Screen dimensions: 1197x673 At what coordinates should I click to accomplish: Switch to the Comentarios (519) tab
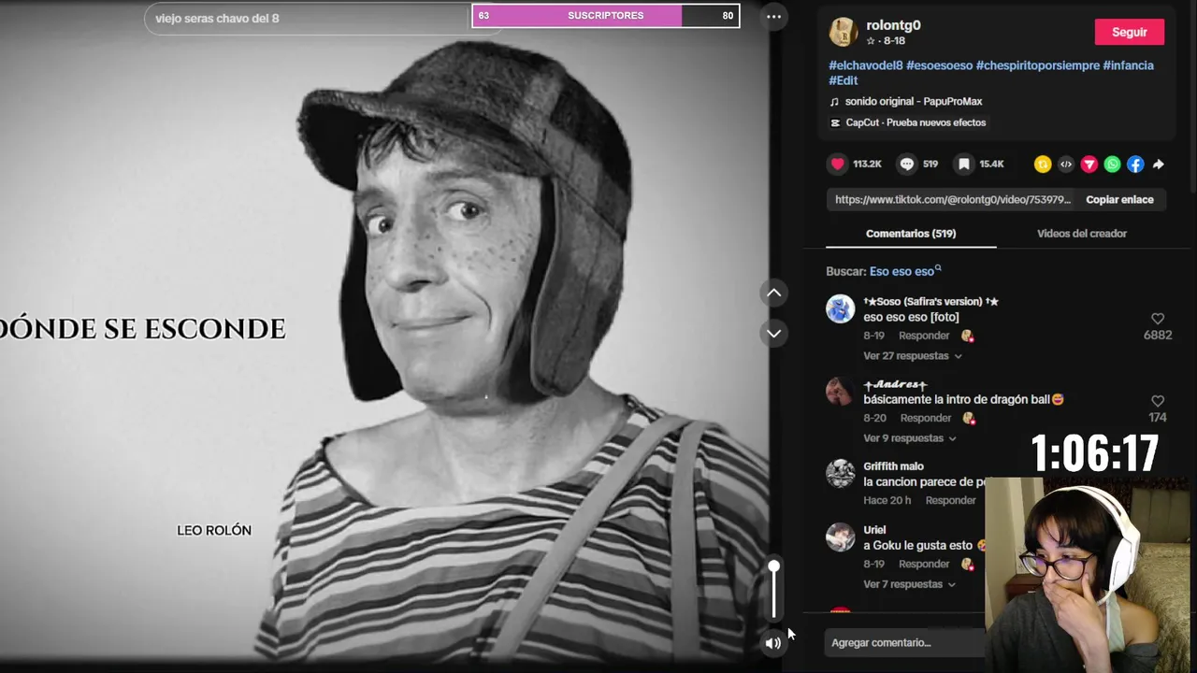click(911, 234)
